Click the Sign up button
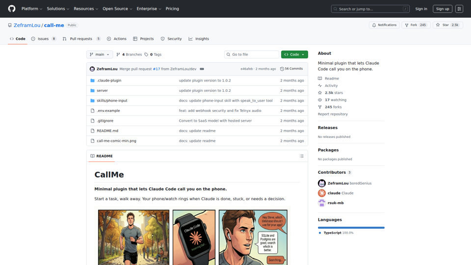The height and width of the screenshot is (265, 471). pyautogui.click(x=443, y=9)
